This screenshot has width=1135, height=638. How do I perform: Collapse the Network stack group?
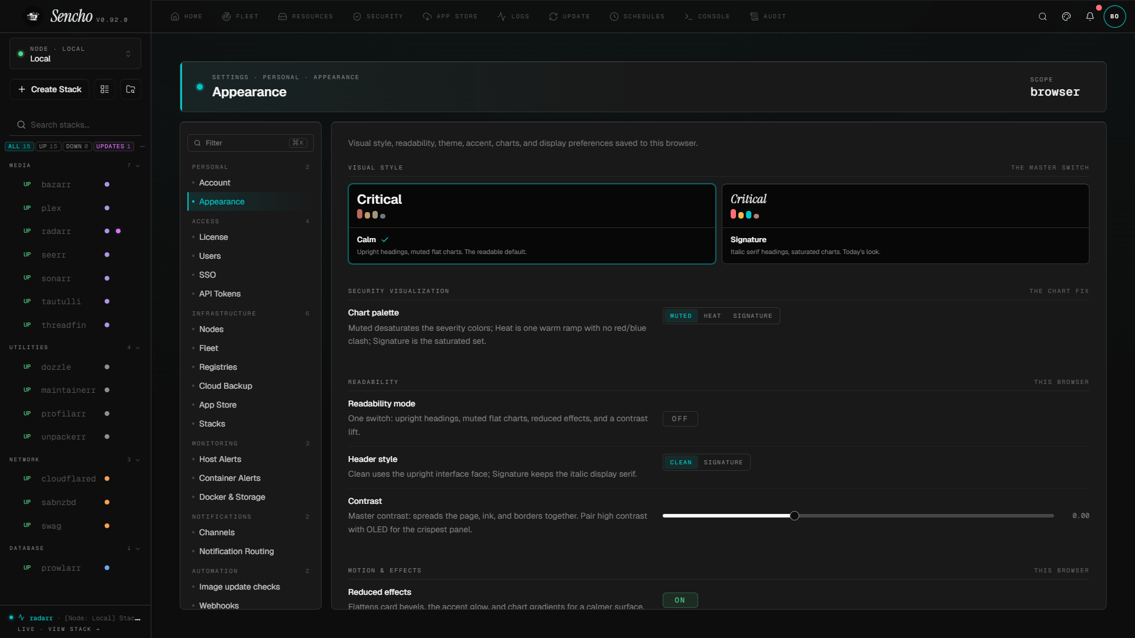pos(138,460)
